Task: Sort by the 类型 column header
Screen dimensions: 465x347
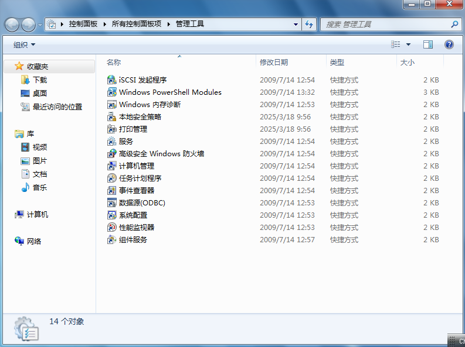Action: pos(361,63)
